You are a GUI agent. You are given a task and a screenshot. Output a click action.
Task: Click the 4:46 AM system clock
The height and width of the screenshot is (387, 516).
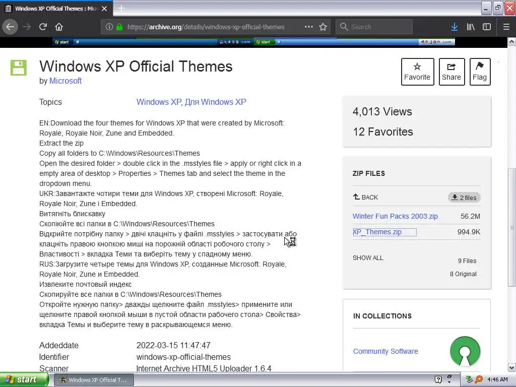(497, 379)
